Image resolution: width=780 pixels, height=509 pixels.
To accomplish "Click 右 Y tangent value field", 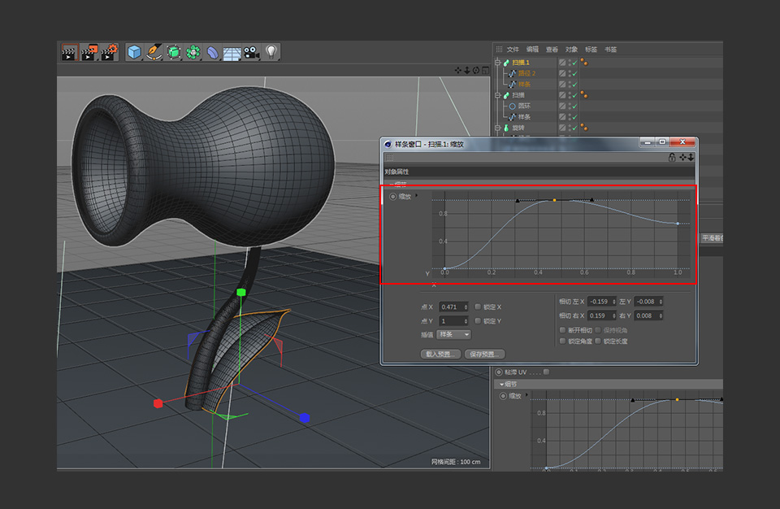I will pyautogui.click(x=648, y=315).
